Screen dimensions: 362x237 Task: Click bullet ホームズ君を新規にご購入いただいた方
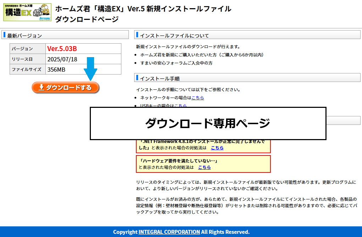(x=202, y=55)
